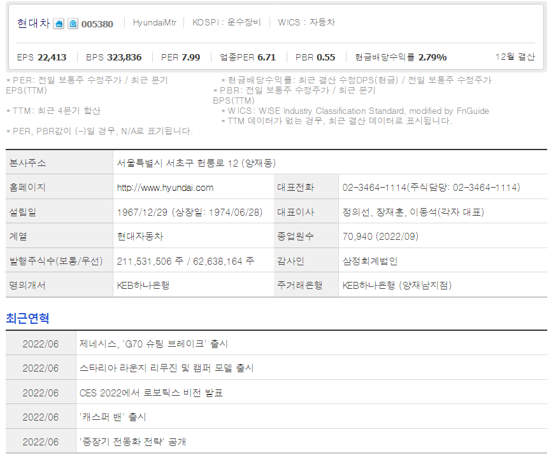This screenshot has width=558, height=460.
Task: Click the WICS: WISE Industry Classification Standard footnote
Action: pos(355,111)
